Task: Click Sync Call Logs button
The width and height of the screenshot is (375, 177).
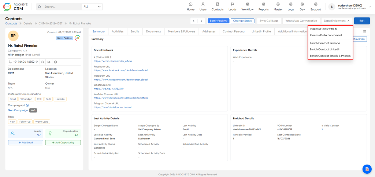Action: pyautogui.click(x=269, y=21)
